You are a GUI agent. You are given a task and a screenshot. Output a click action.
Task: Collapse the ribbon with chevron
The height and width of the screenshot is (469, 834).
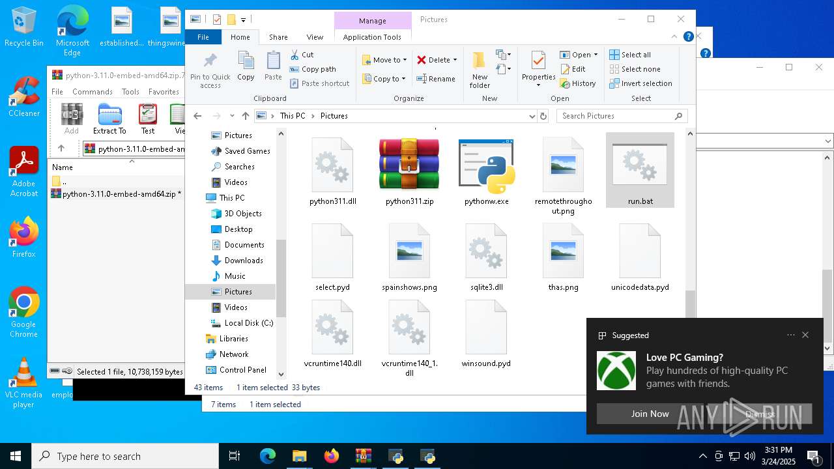pos(675,37)
